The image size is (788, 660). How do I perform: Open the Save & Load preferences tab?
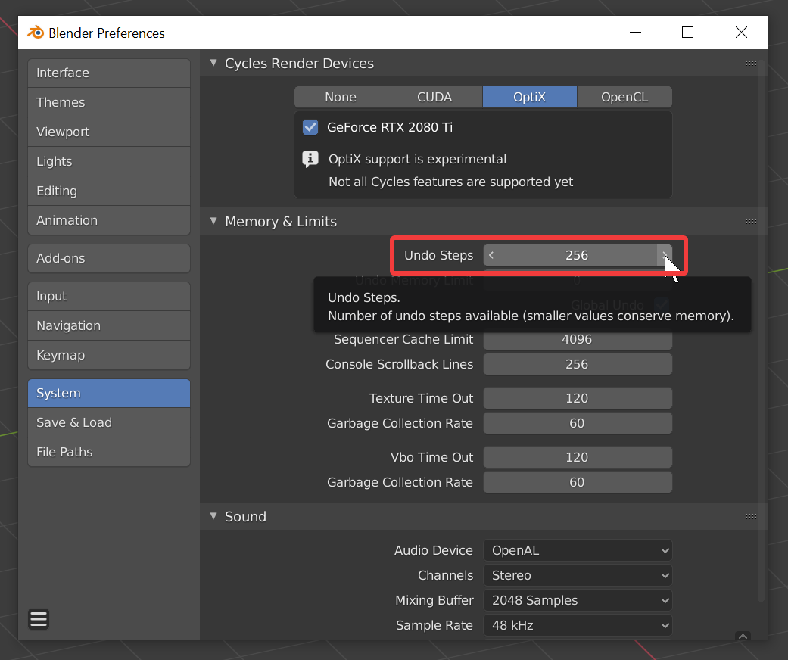pyautogui.click(x=109, y=422)
